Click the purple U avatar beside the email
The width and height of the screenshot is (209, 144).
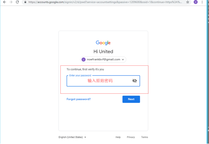tap(84, 59)
